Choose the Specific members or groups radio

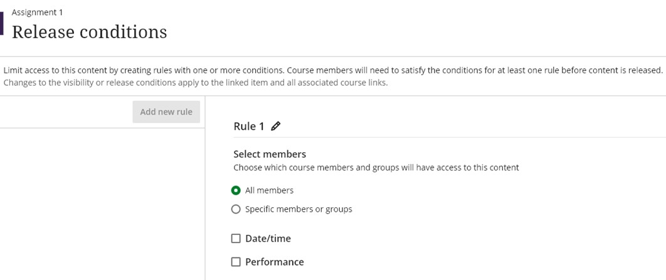[236, 209]
